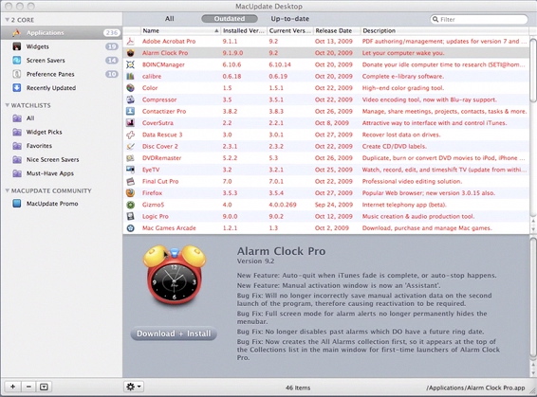Click the EyeTV app icon

(131, 170)
